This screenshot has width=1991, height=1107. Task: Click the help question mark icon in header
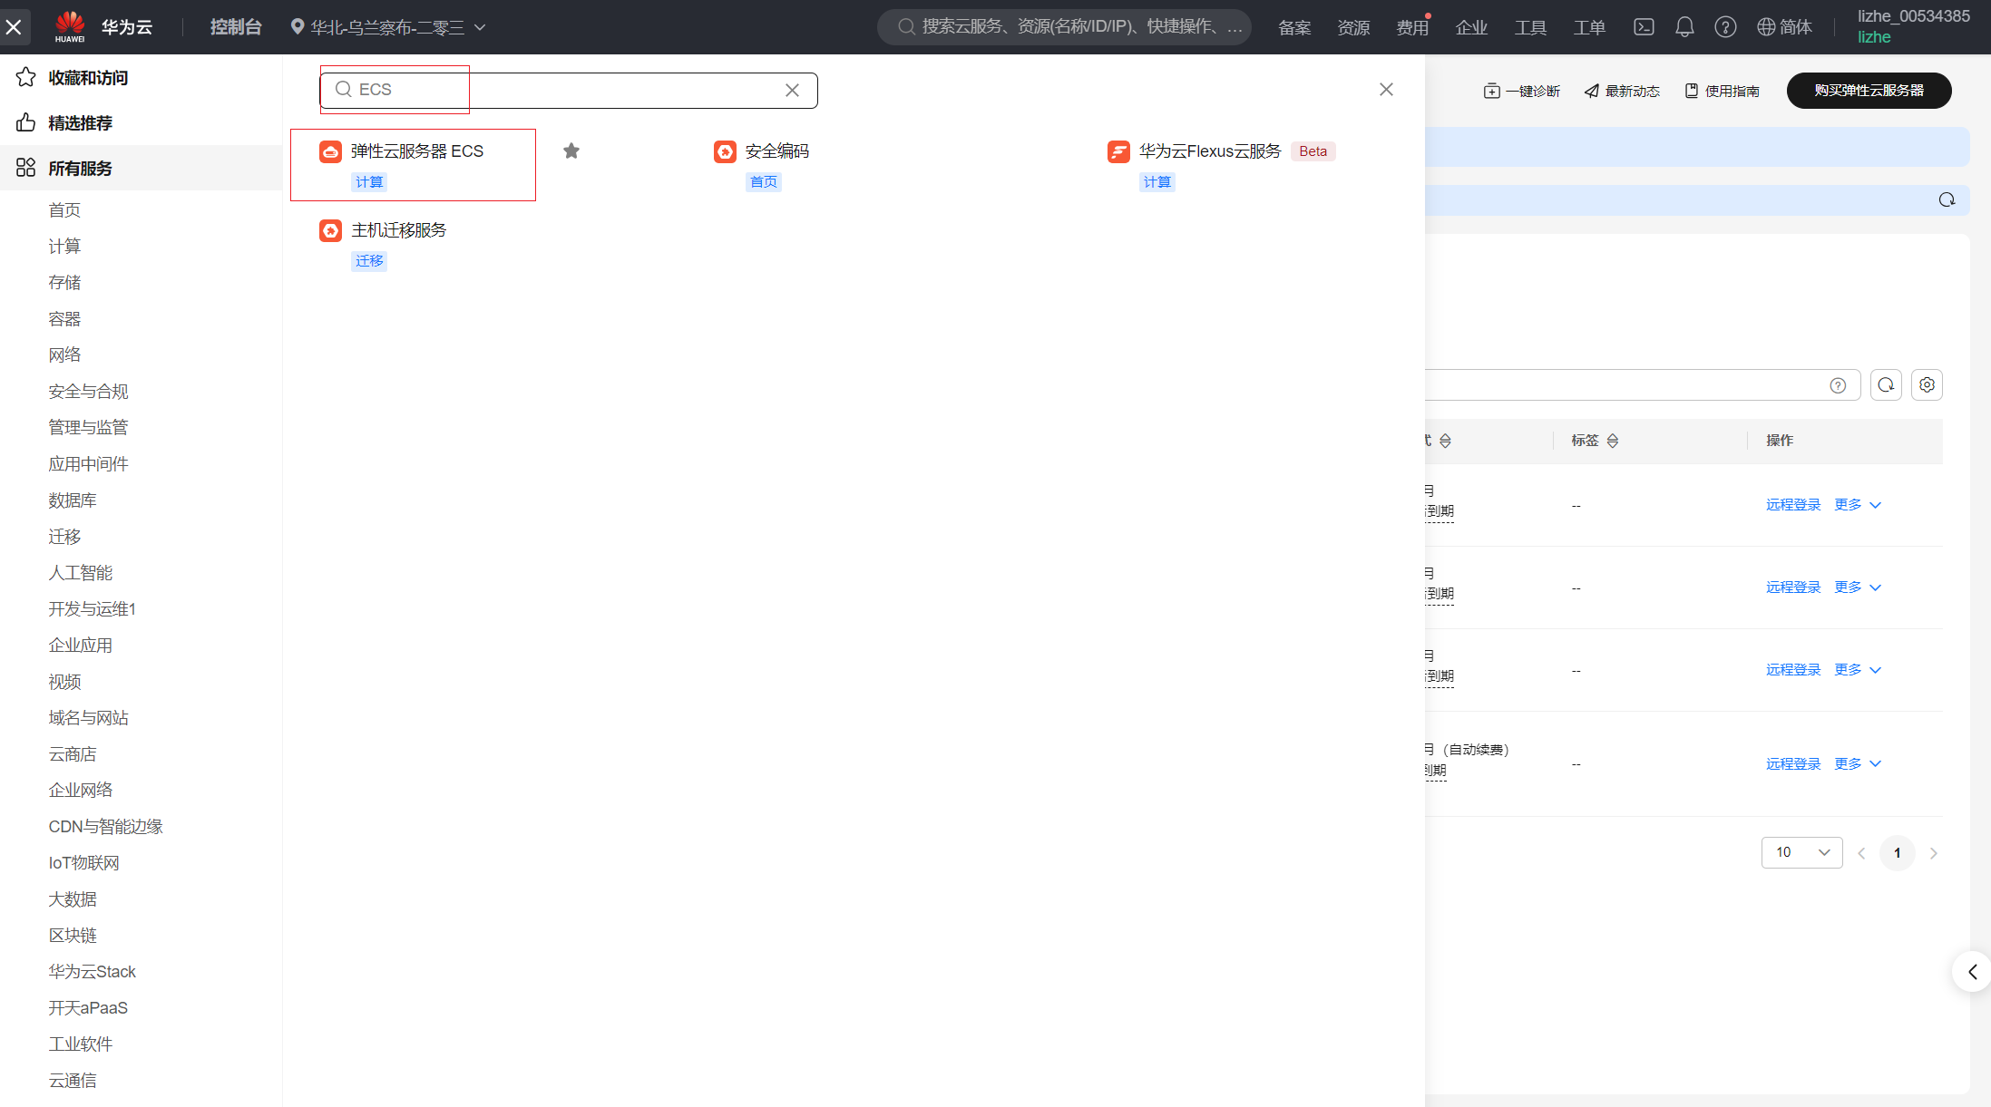point(1725,27)
